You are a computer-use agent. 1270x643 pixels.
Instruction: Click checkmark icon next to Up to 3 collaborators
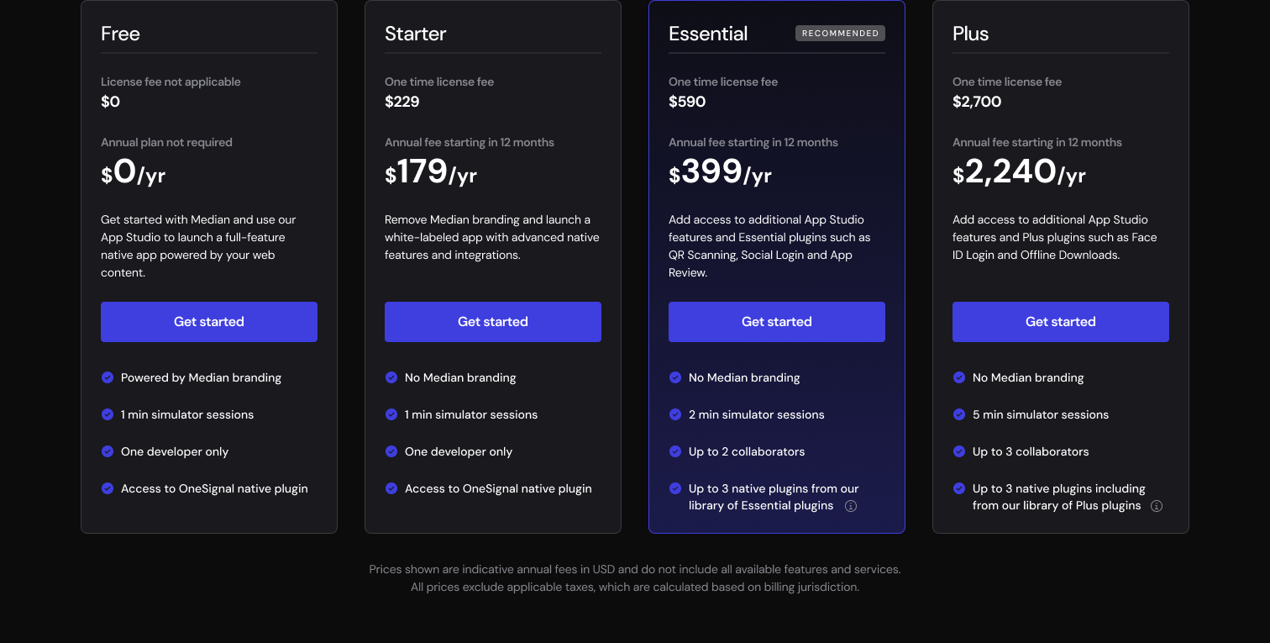[x=959, y=451]
